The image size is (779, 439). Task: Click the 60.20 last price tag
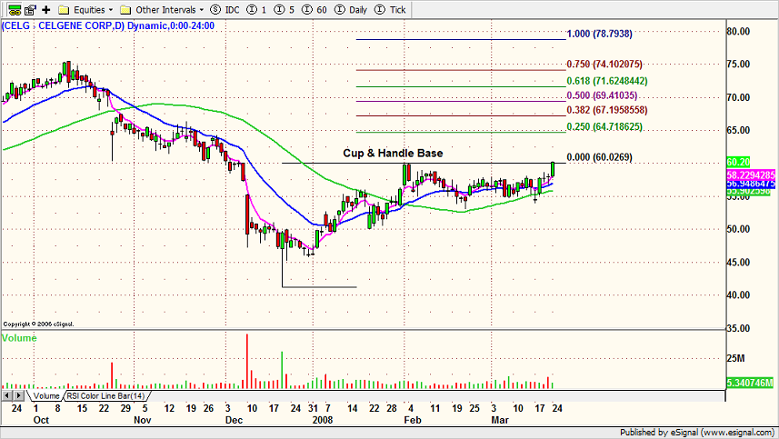[738, 162]
